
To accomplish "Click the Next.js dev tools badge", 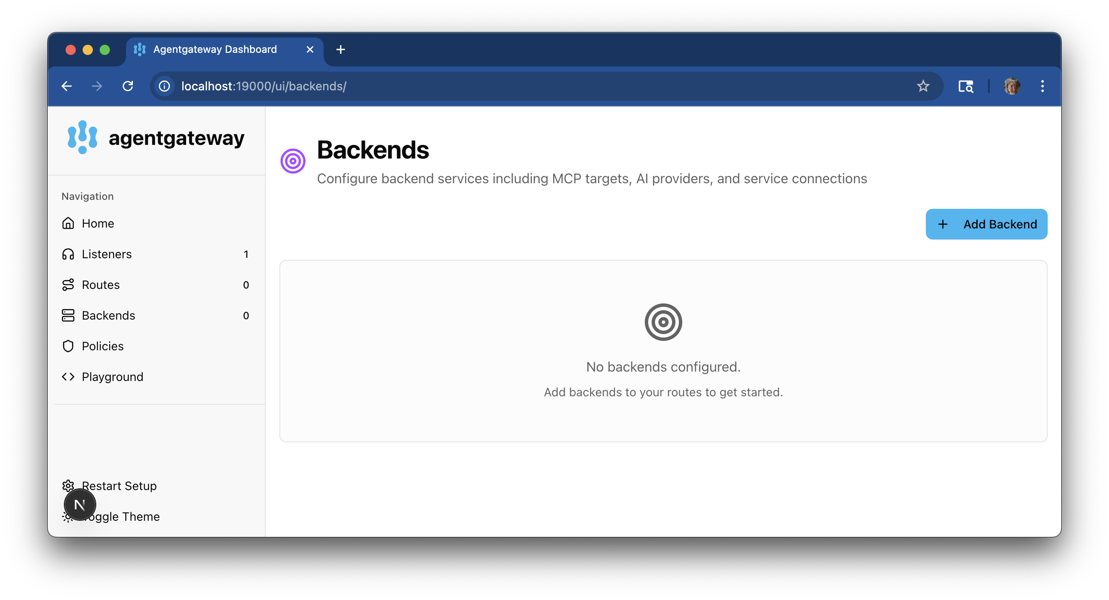I will (x=80, y=505).
